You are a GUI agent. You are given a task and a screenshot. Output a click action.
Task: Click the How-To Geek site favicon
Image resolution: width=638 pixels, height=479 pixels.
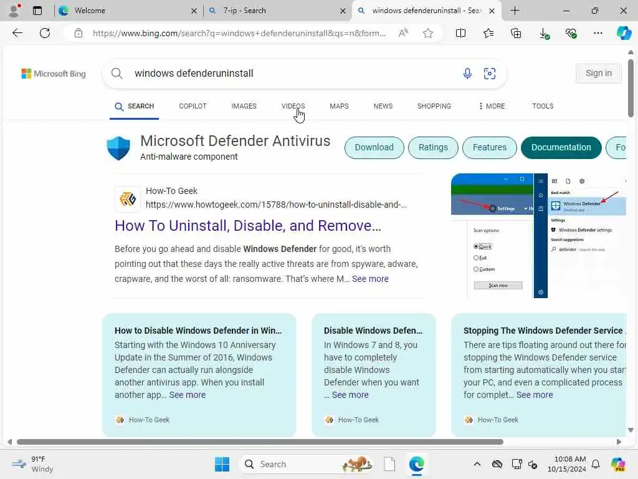[x=128, y=199]
